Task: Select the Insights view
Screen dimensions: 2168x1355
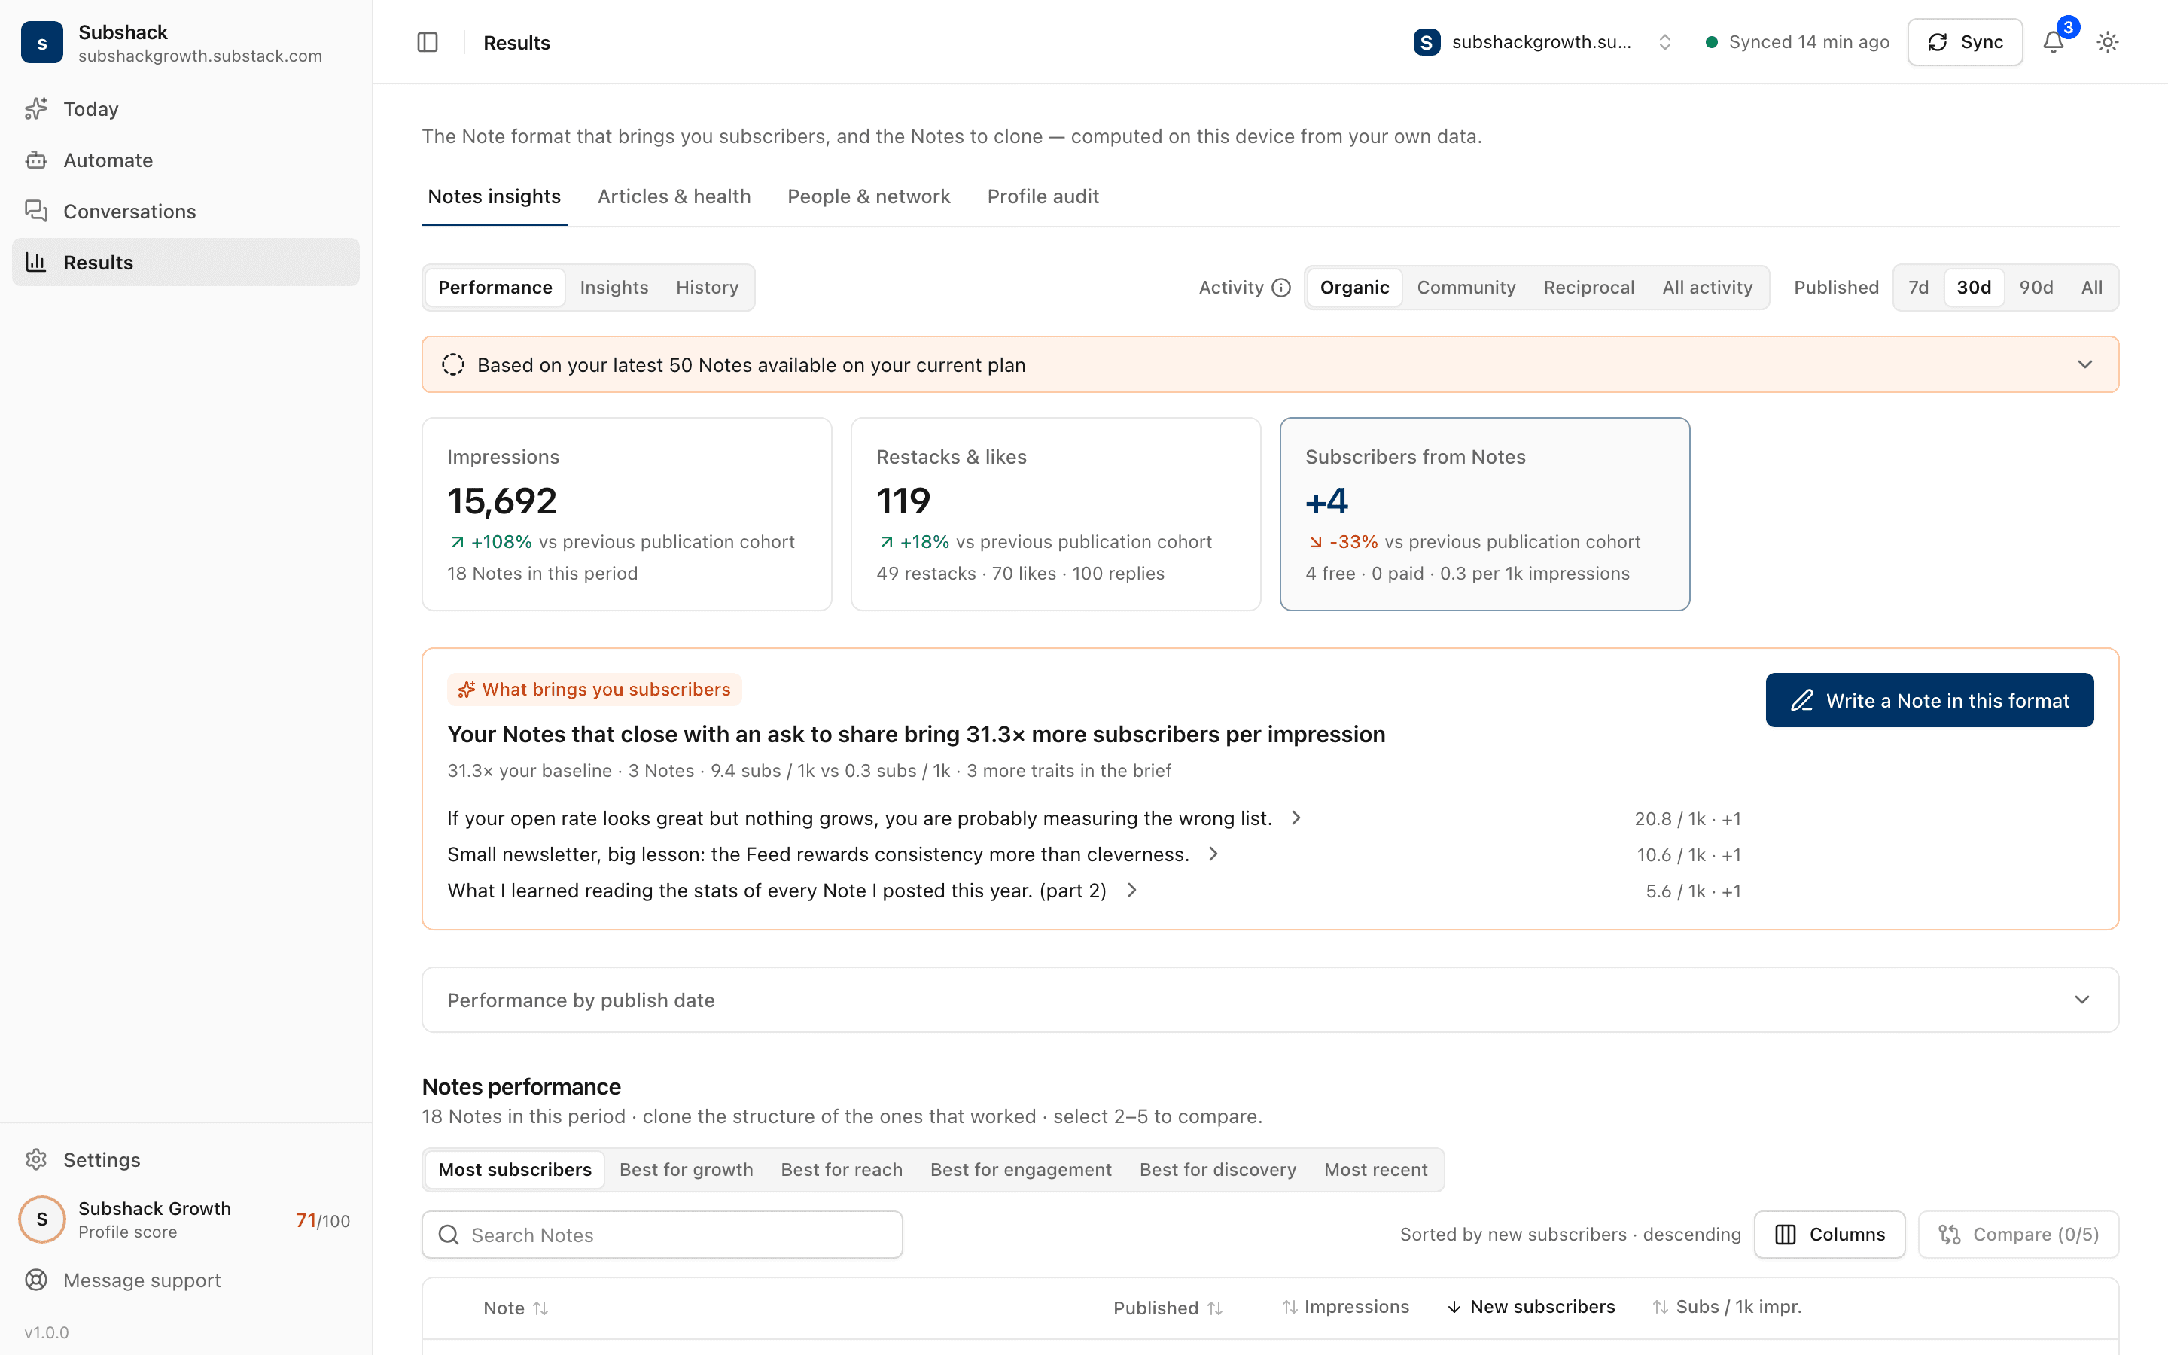Action: click(x=614, y=288)
